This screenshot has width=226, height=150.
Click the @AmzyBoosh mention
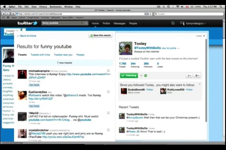click(135, 118)
